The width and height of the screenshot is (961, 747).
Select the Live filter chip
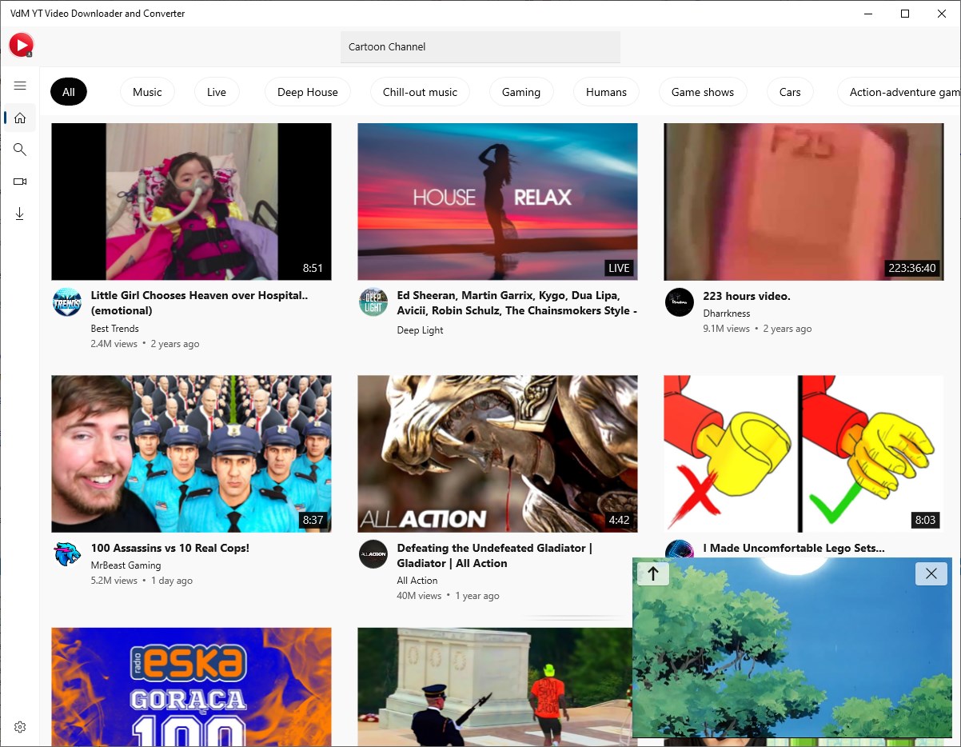(217, 92)
